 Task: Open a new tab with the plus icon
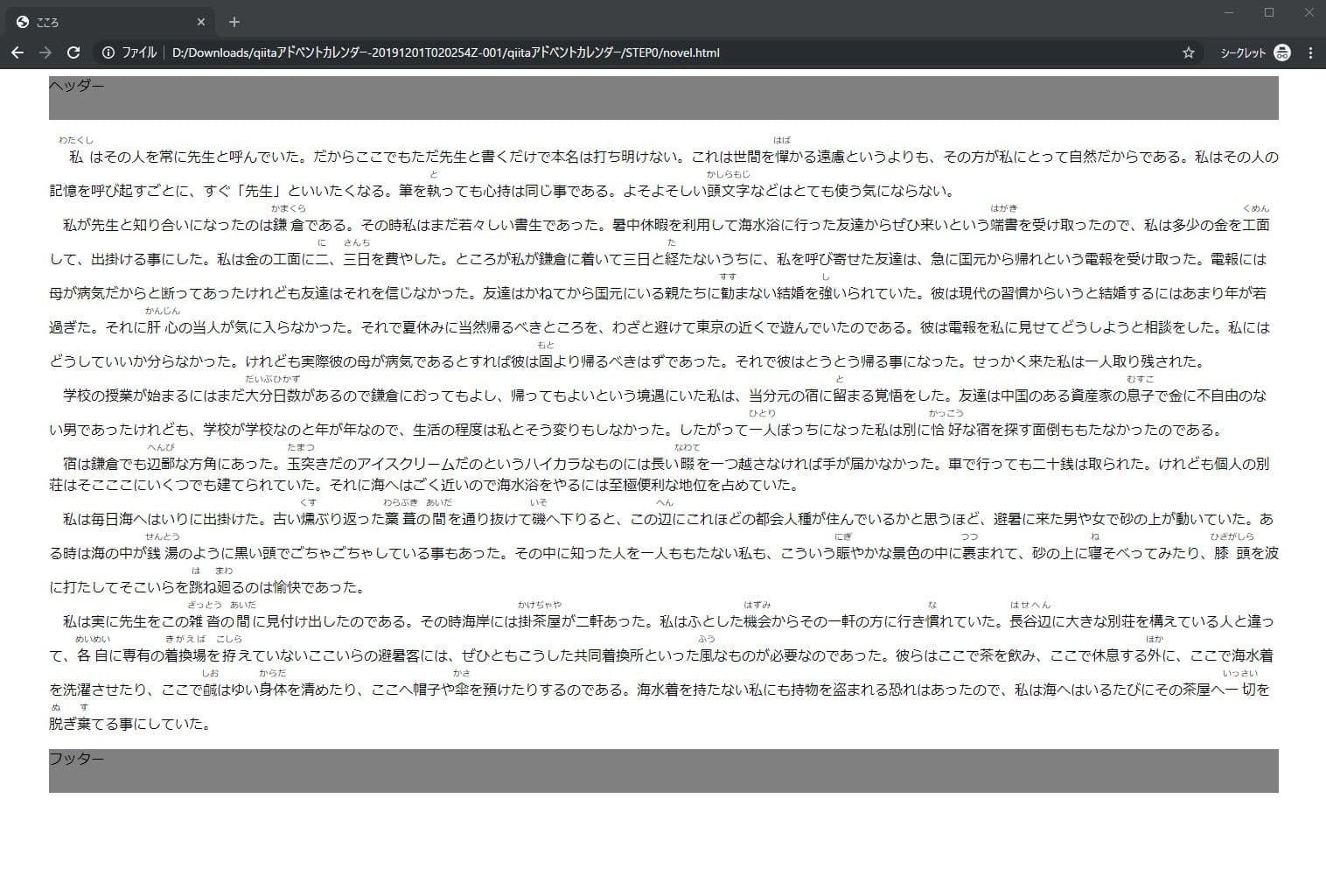233,21
